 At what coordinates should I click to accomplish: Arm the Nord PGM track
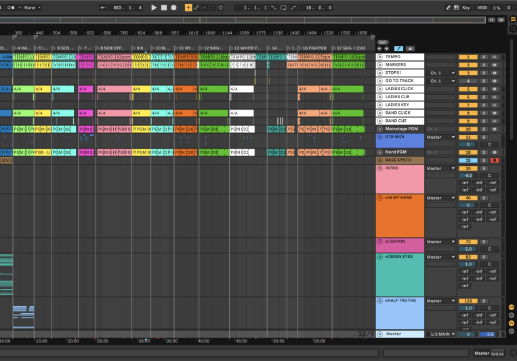[494, 152]
